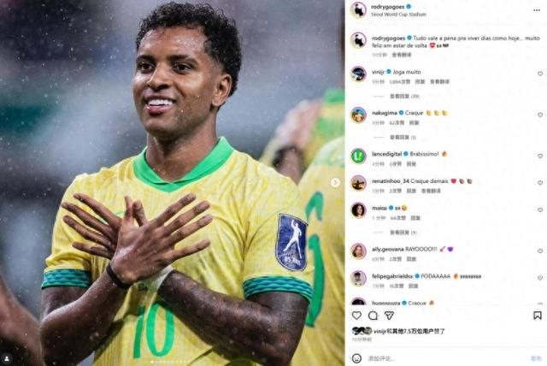This screenshot has height=366, width=547.
Task: Open the comment bubble icon
Action: click(373, 316)
